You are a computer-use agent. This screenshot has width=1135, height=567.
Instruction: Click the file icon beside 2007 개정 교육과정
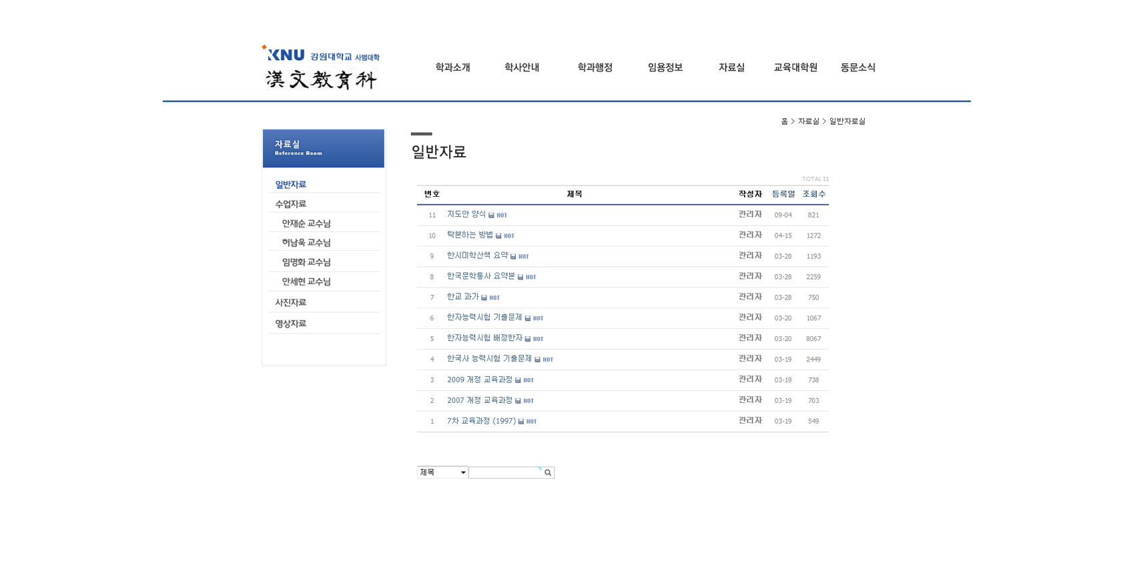click(518, 401)
